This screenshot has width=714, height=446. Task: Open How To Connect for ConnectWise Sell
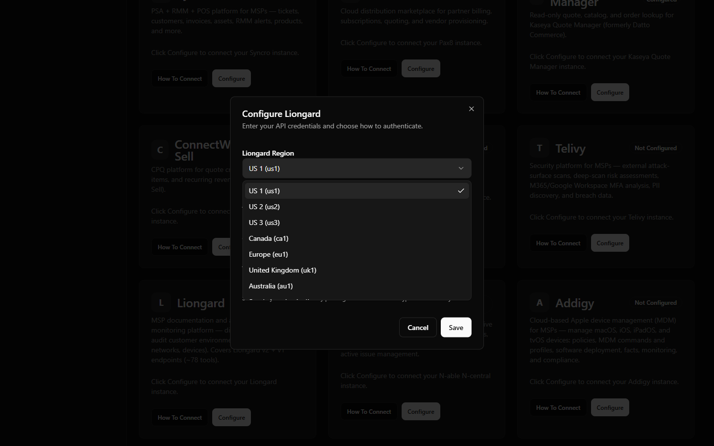coord(180,247)
